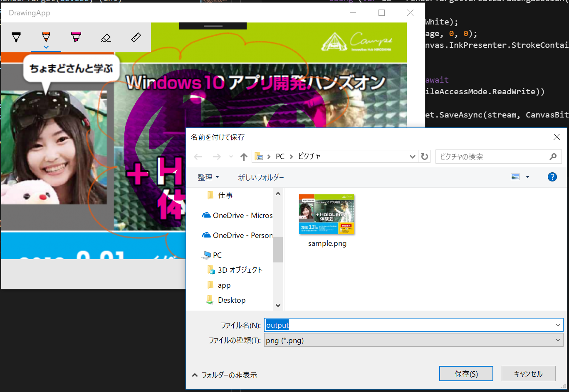Viewport: 569px width, 392px height.
Task: Maximize the DrawingApp window
Action: (381, 13)
